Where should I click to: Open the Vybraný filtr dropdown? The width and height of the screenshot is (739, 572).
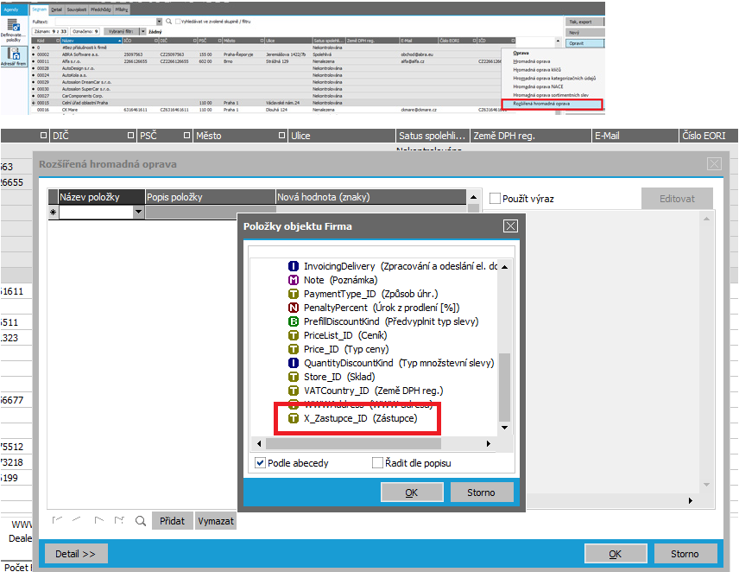[x=142, y=31]
